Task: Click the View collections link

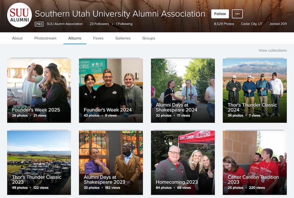Action: [x=273, y=51]
